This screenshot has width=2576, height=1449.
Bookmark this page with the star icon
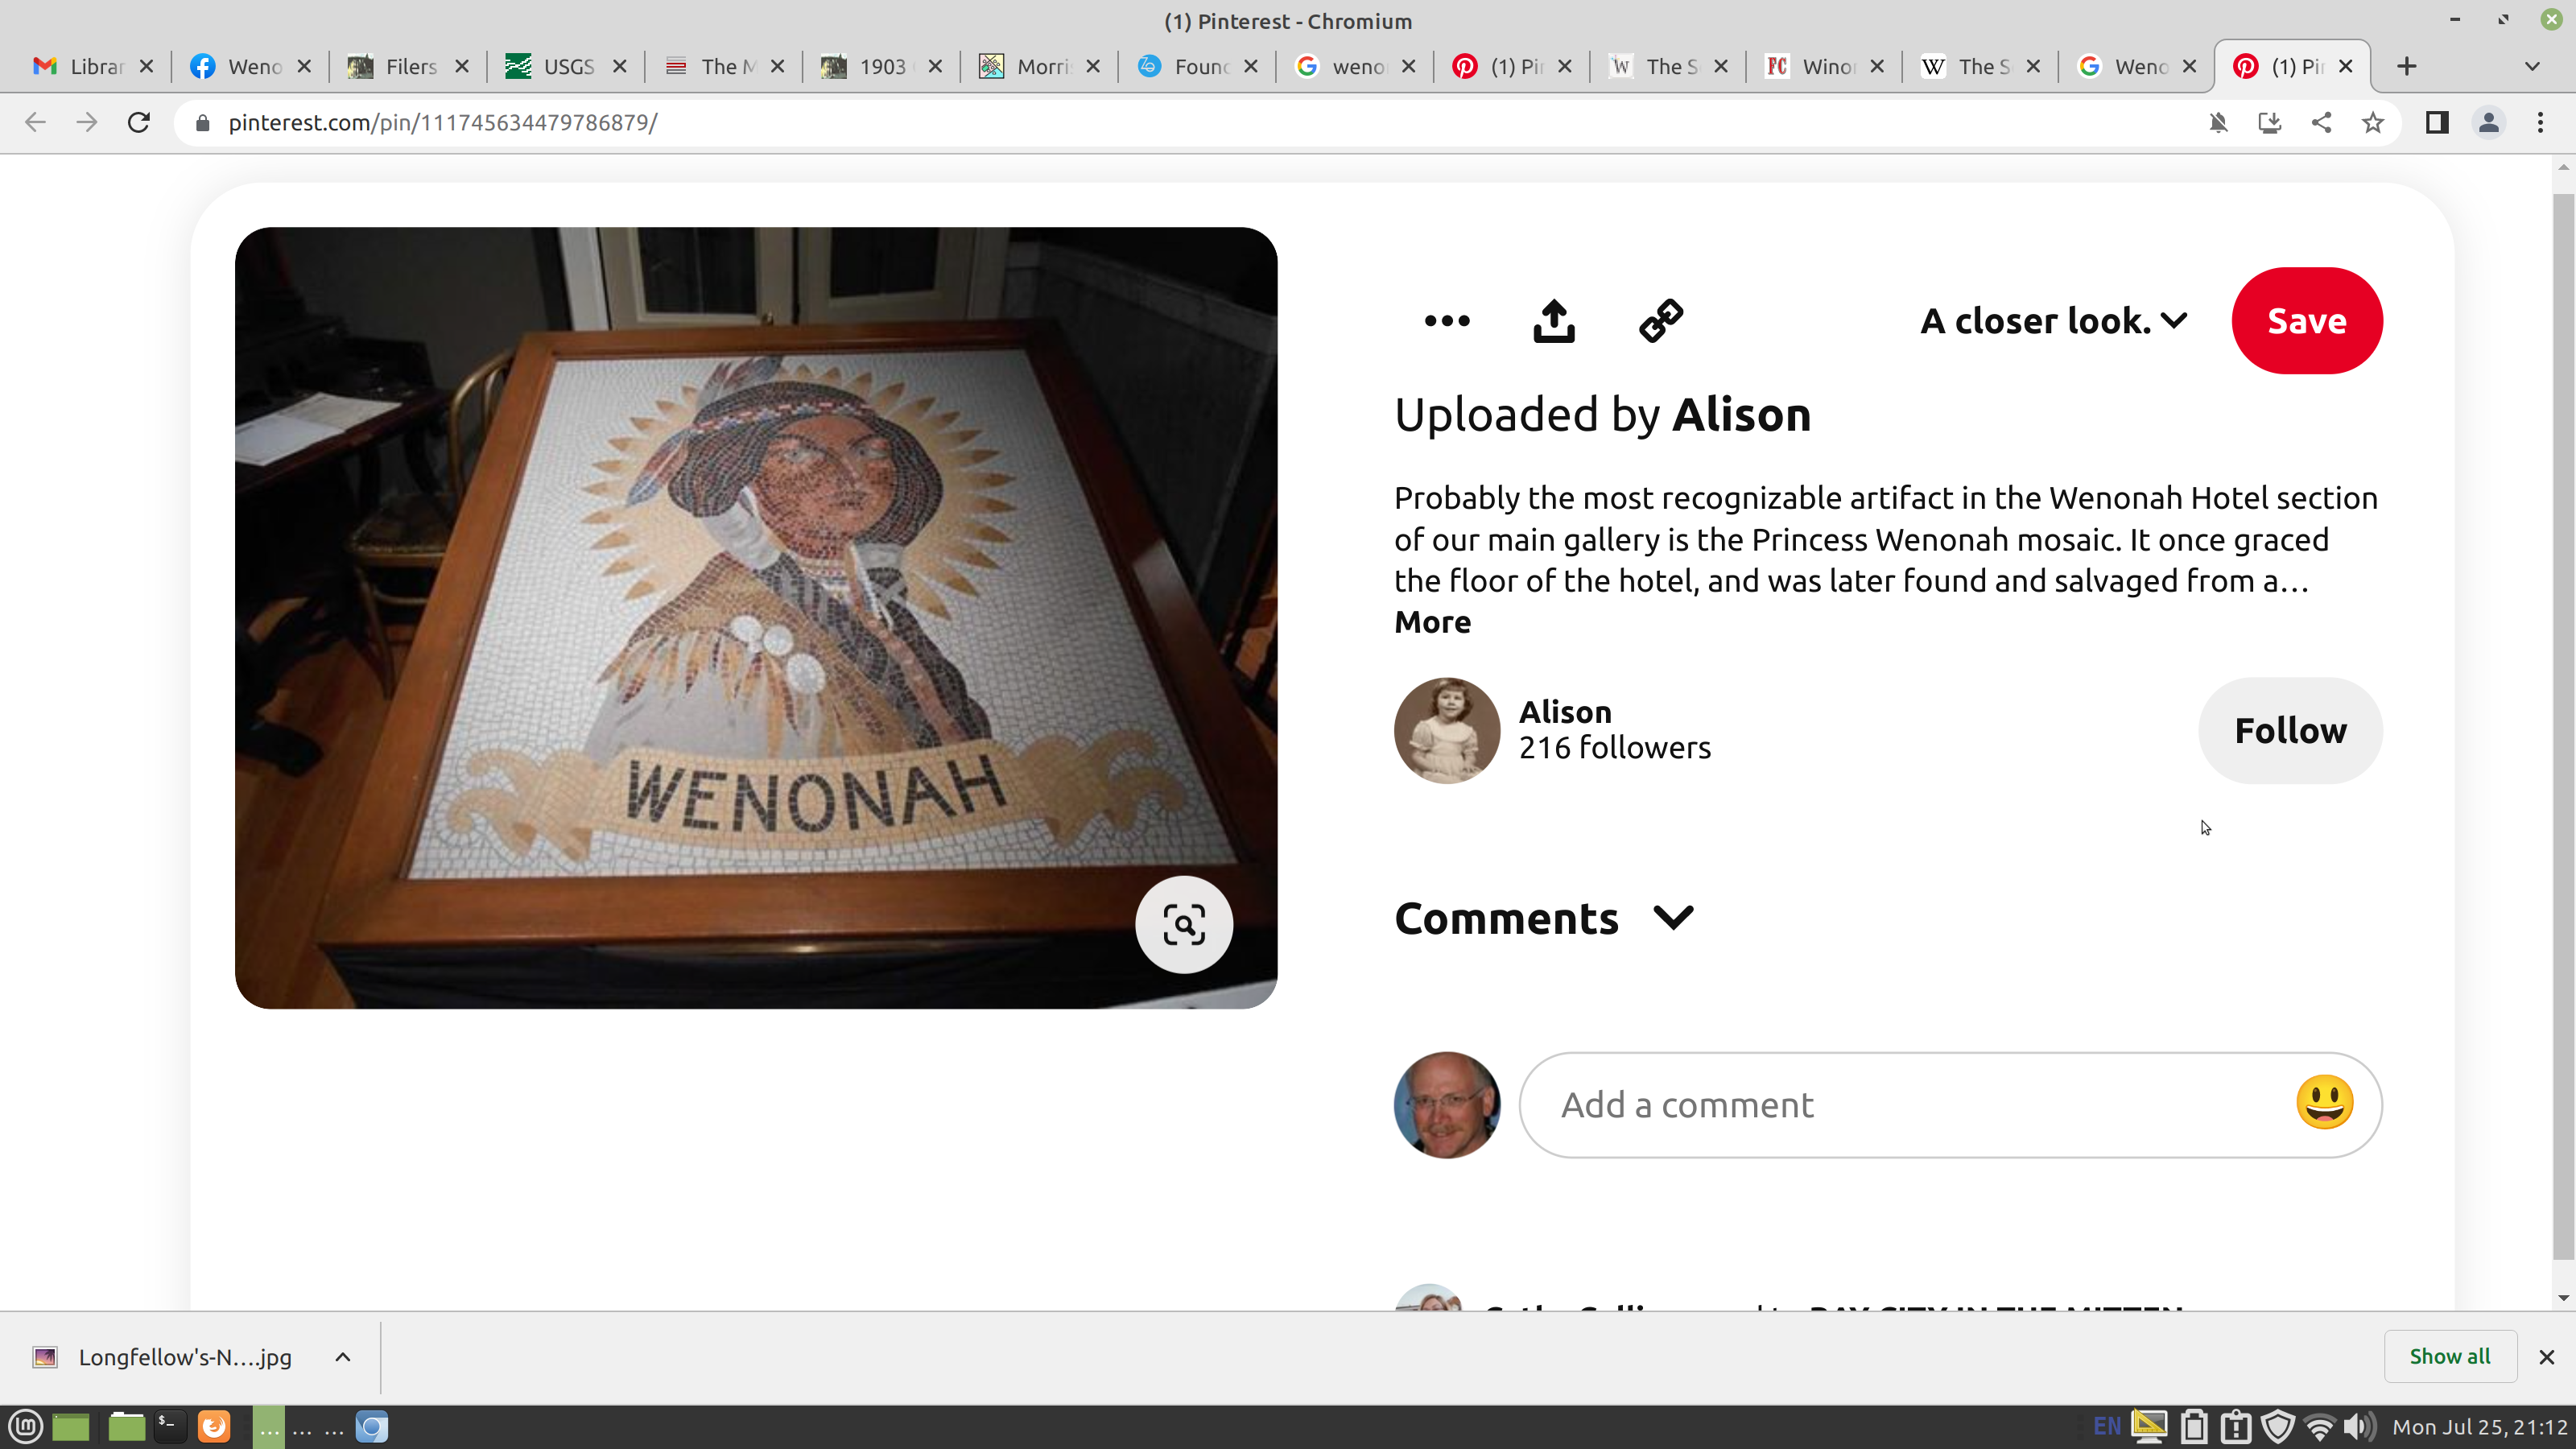(x=2373, y=122)
